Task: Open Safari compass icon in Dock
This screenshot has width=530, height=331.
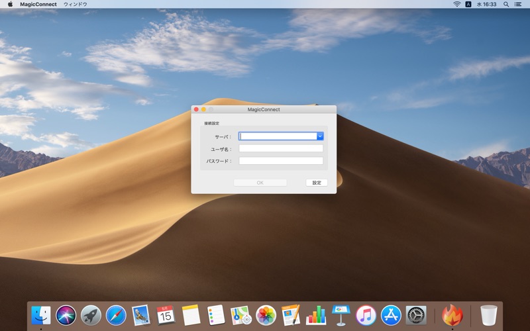Action: pyautogui.click(x=116, y=315)
